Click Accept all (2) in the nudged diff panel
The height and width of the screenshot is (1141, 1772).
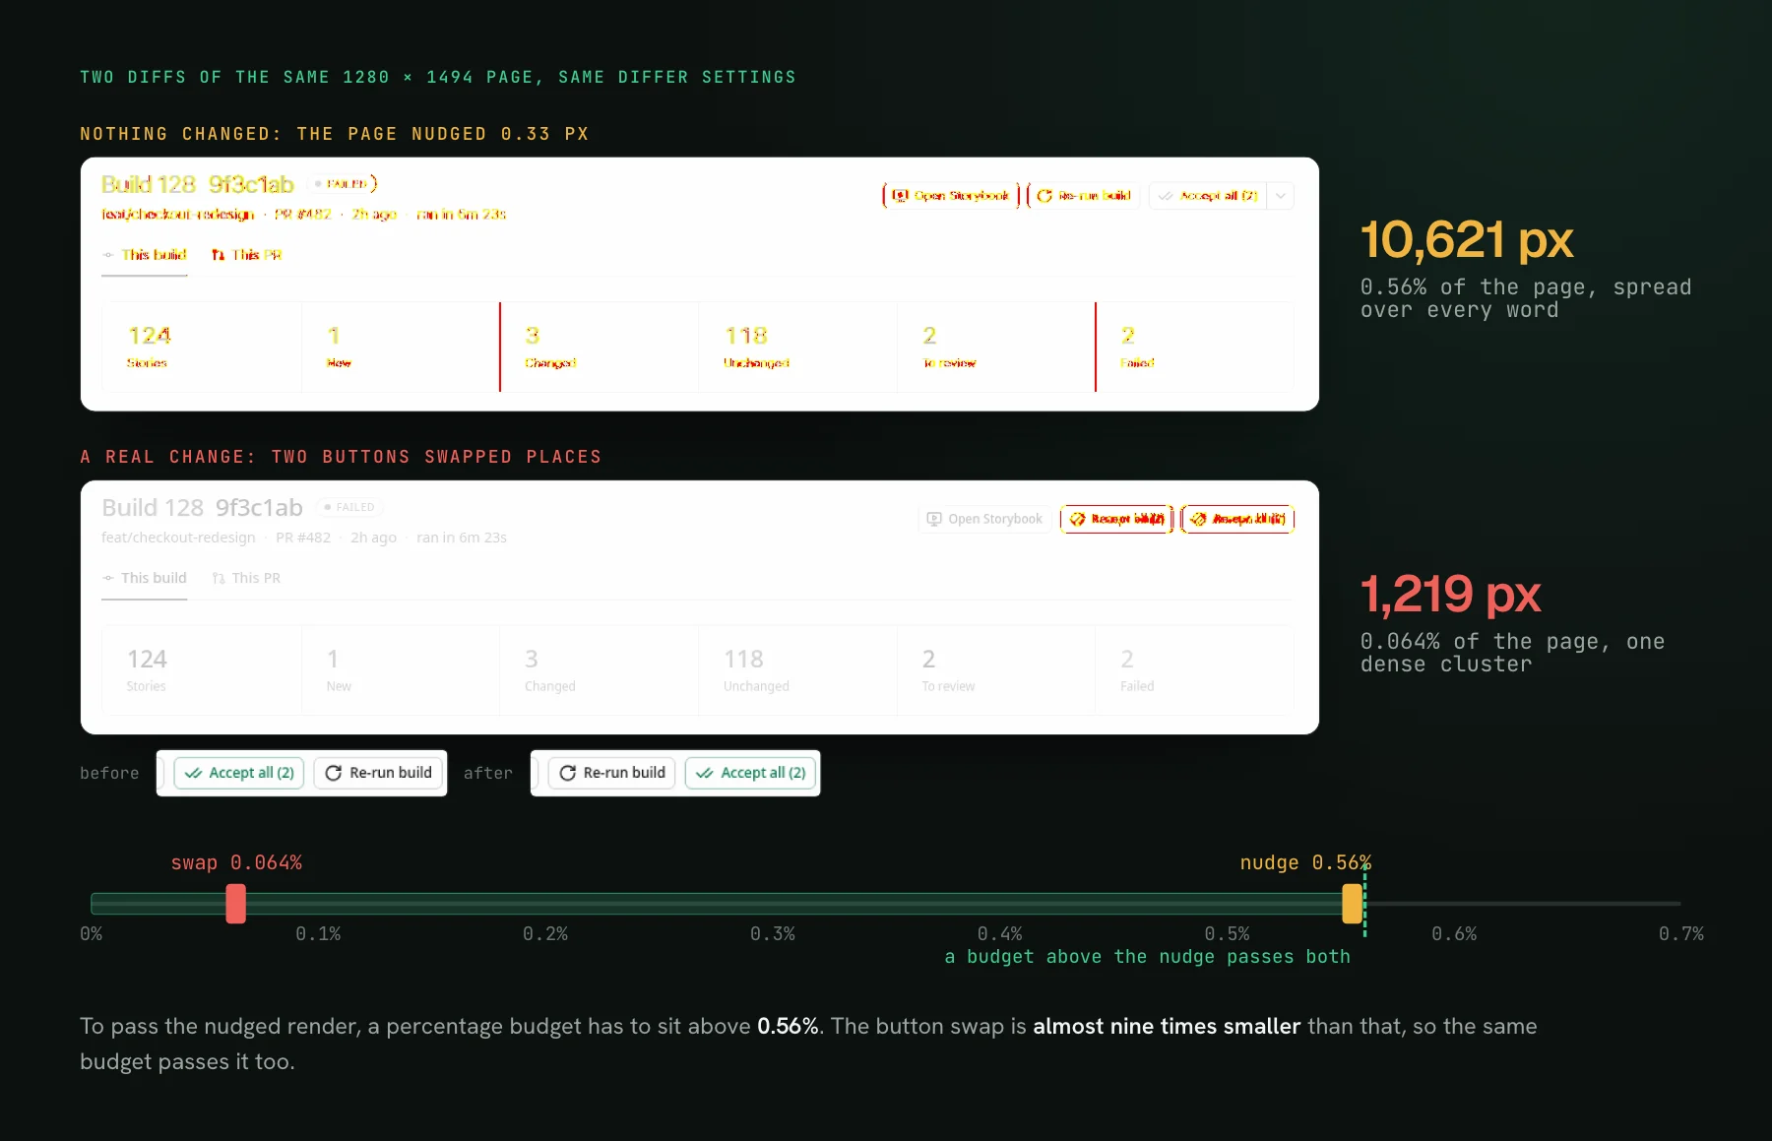tap(1208, 196)
